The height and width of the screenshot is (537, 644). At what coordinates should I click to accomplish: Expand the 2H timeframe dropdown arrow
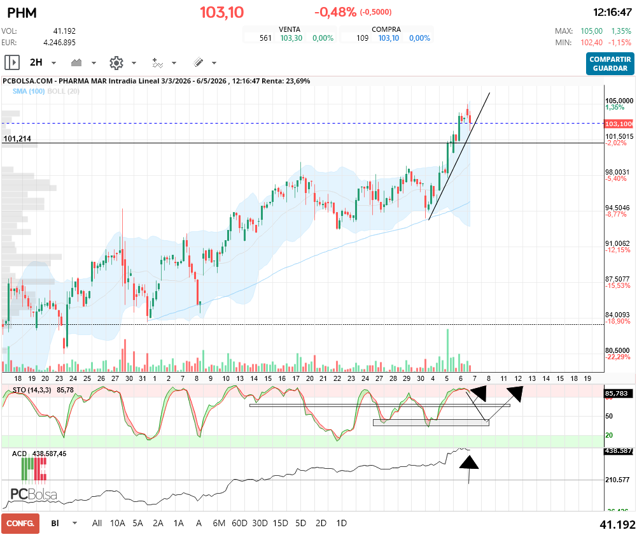pyautogui.click(x=54, y=63)
